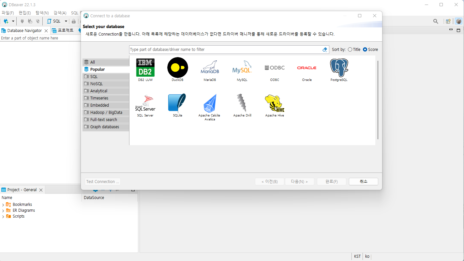Expand the Bookmarks tree node

3,205
